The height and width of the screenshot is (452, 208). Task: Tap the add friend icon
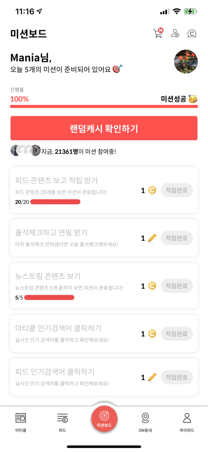175,33
